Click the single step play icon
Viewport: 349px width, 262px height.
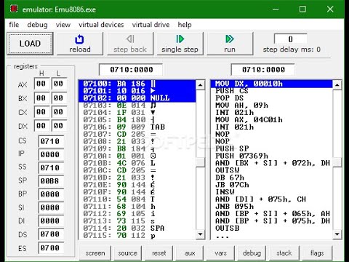180,39
